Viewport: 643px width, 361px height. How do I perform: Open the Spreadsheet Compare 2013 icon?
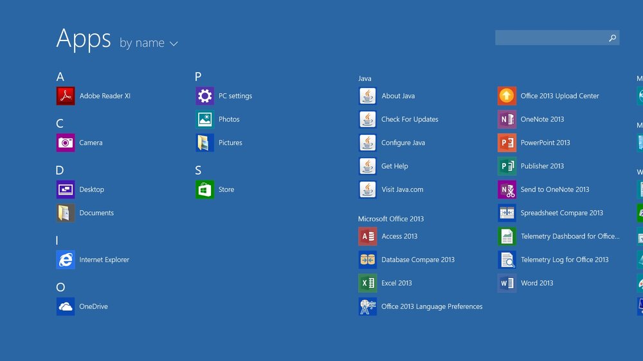click(x=507, y=213)
